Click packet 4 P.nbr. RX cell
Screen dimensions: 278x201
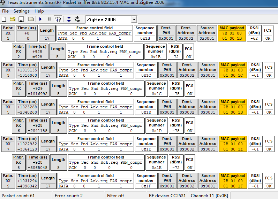18,88
